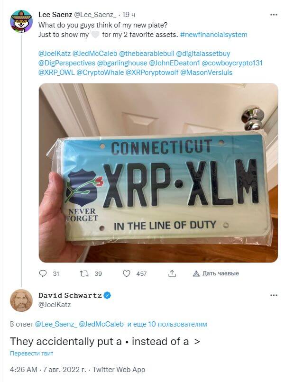Open reply icon with 31 comments
This screenshot has height=382, width=285.
(43, 273)
